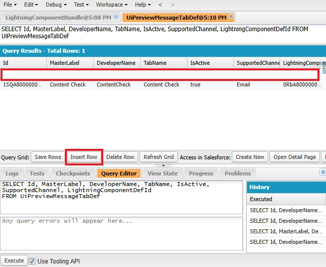Select the 0RbA8000000... component Id cell
326x267 pixels.
(303, 84)
